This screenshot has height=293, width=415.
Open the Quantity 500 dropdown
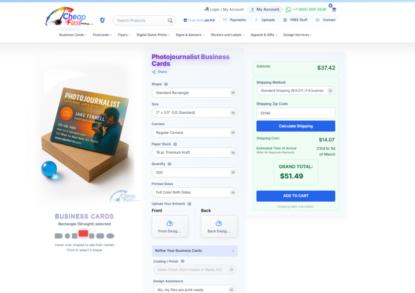click(x=195, y=173)
